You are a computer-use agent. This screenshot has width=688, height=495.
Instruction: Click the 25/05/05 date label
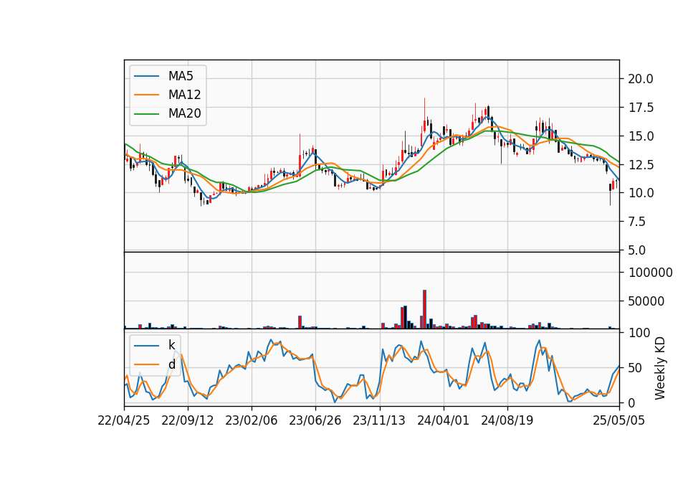[x=619, y=420]
